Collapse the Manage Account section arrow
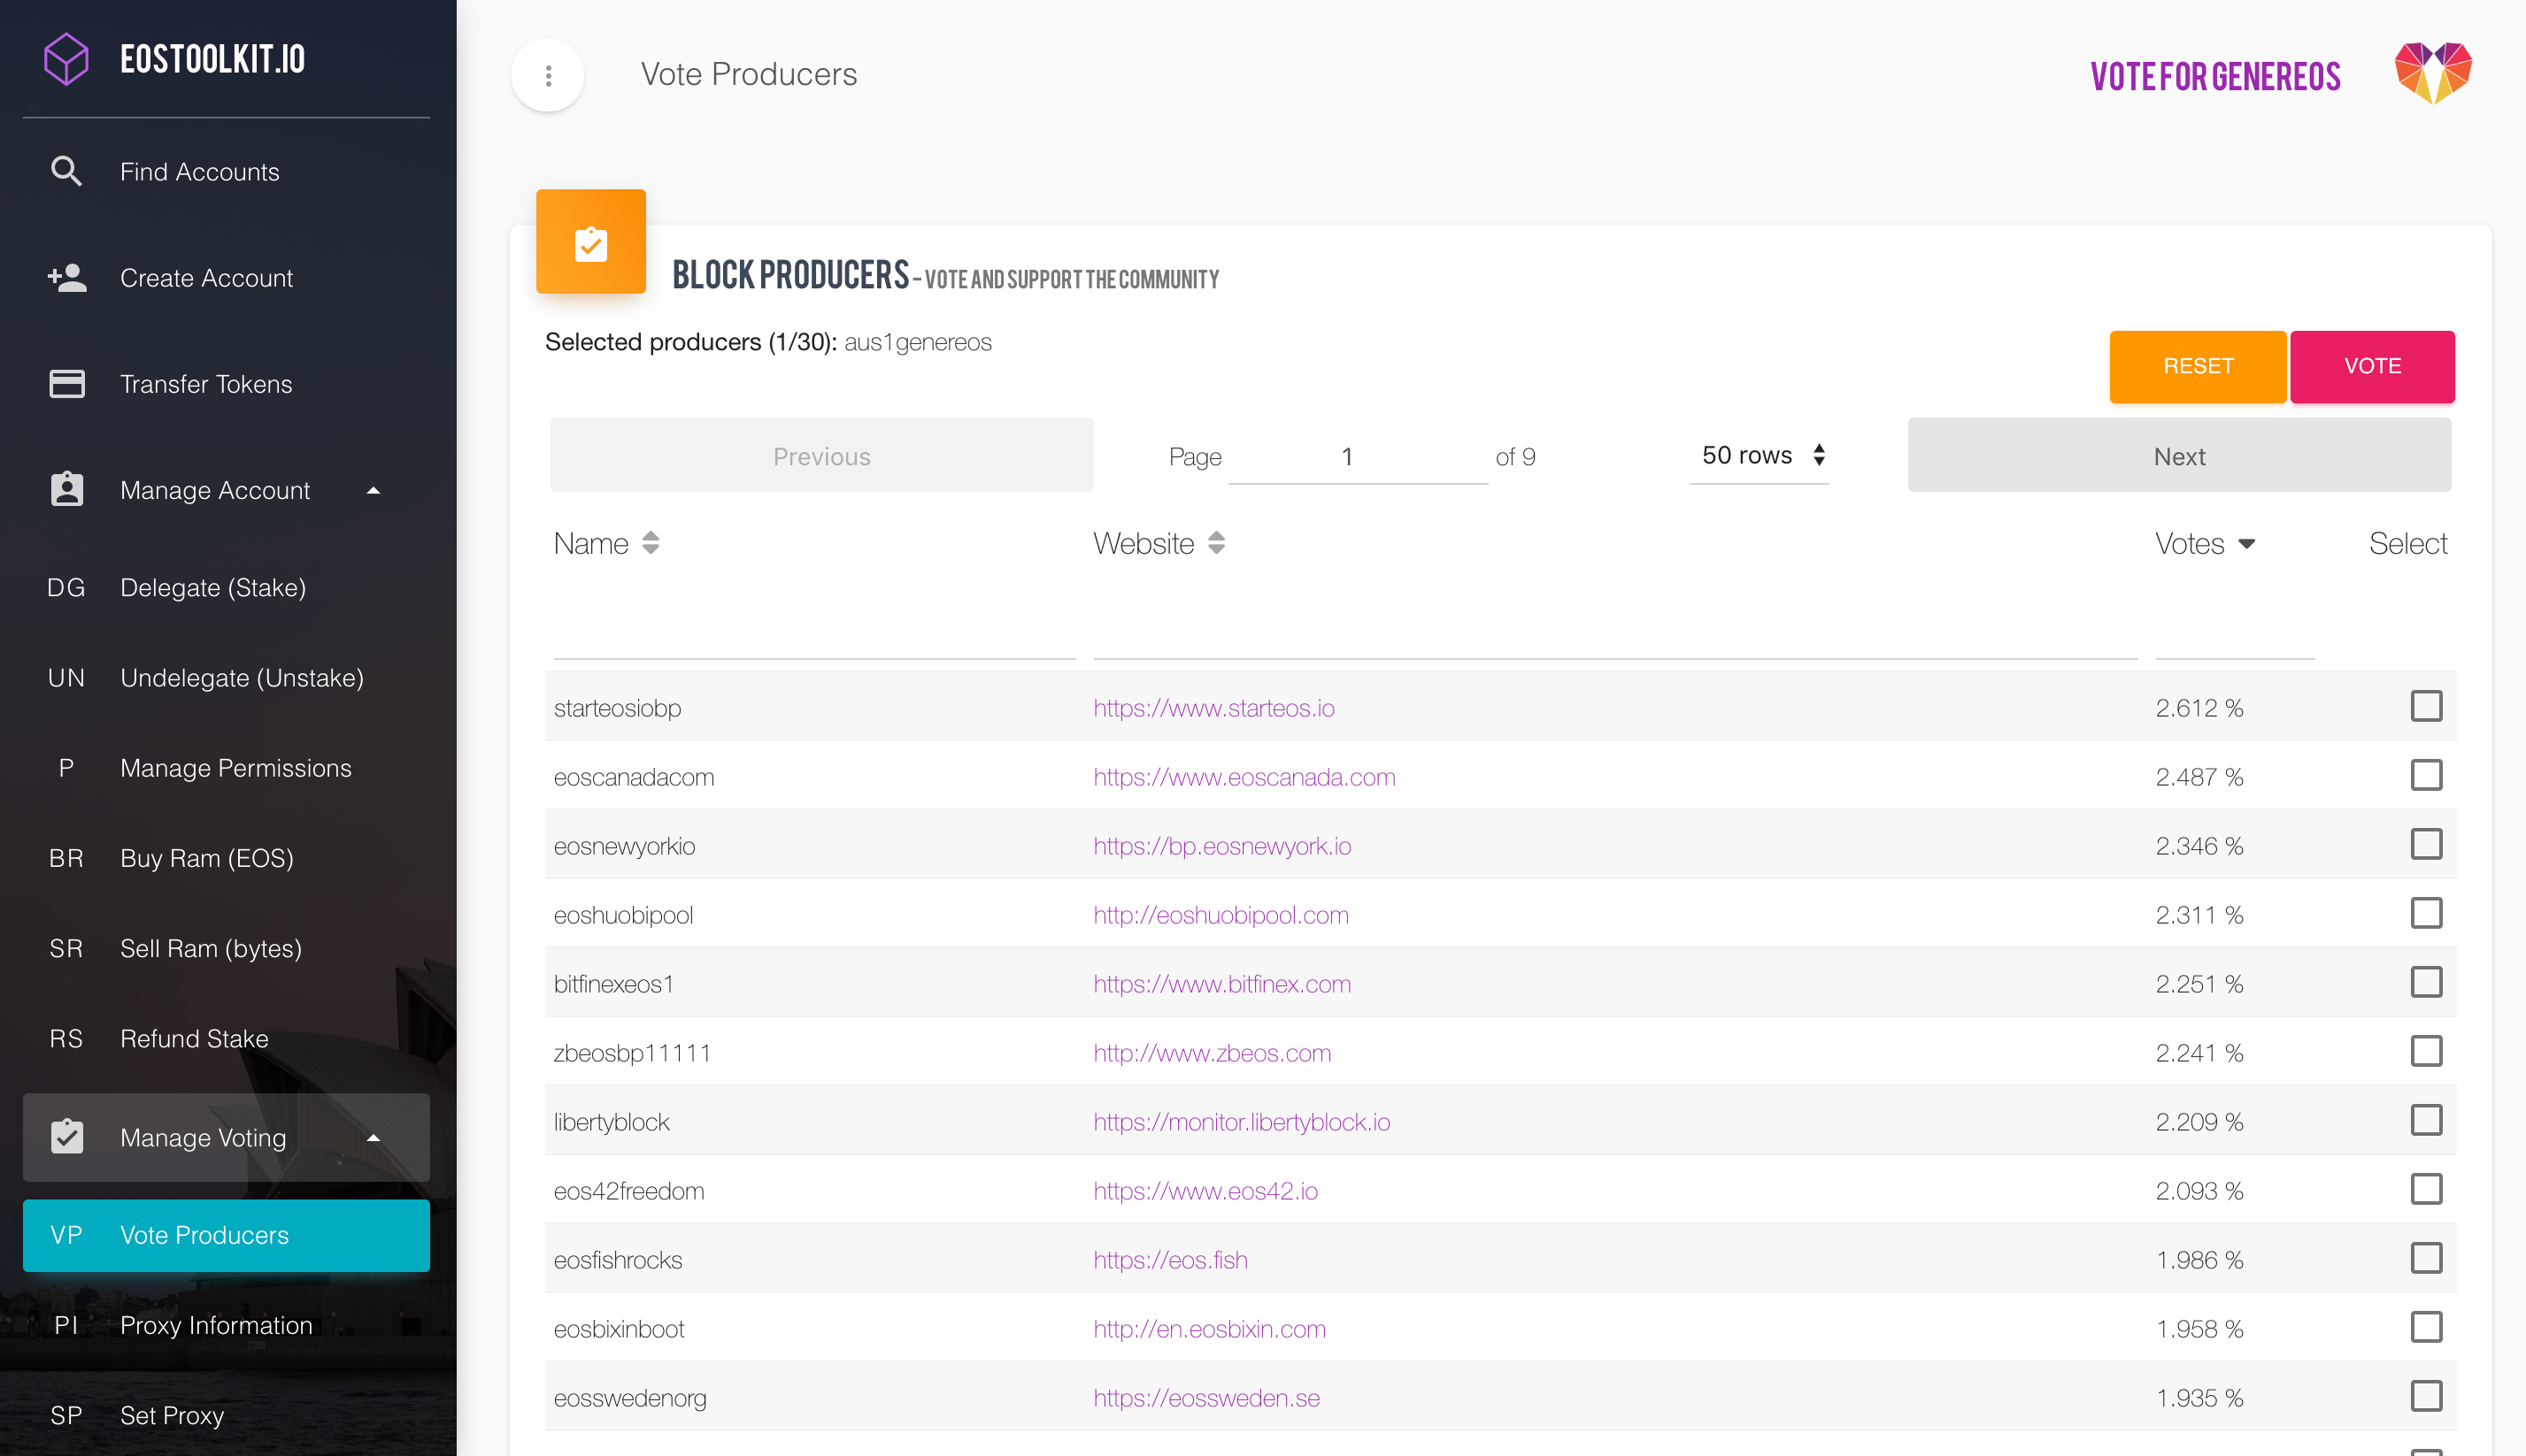 pos(374,490)
